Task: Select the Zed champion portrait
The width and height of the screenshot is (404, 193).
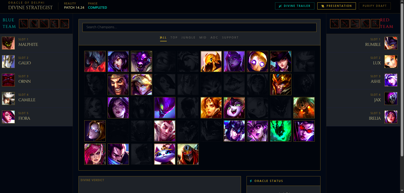Action: click(188, 154)
